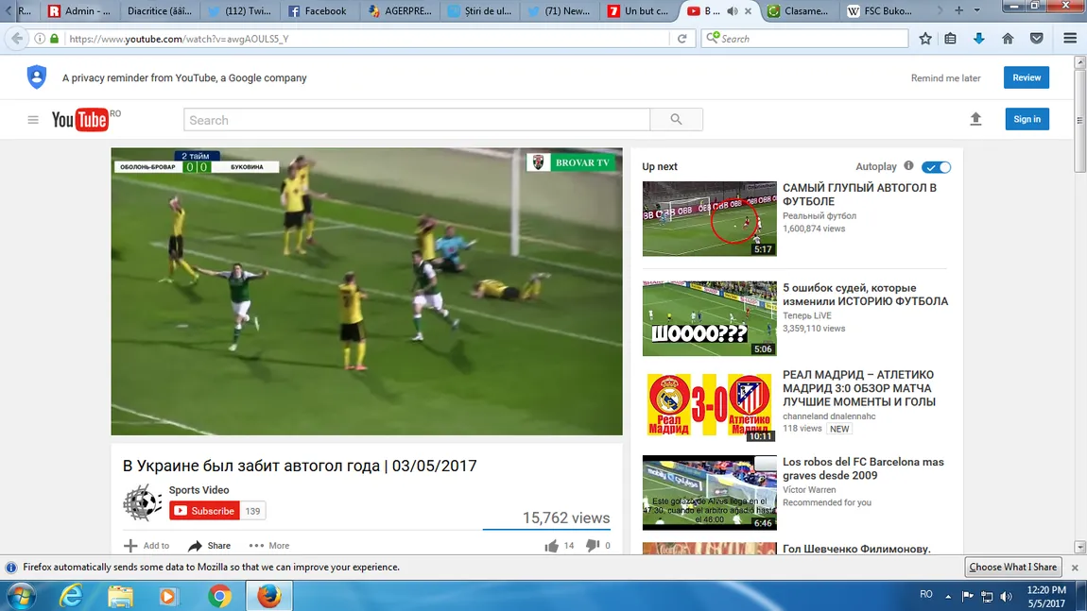Switch to the AGERPRES tab

400,11
